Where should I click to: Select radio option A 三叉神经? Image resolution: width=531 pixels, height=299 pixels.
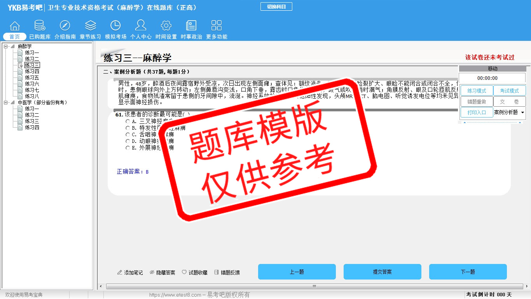tap(128, 121)
